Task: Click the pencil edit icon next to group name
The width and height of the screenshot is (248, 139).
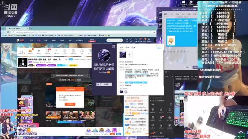Action: (x=148, y=65)
